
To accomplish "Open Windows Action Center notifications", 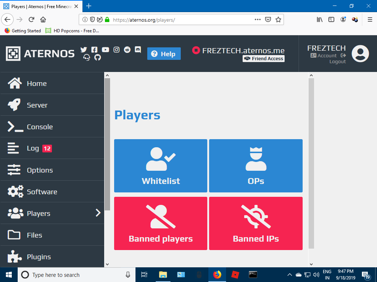I will pos(366,275).
